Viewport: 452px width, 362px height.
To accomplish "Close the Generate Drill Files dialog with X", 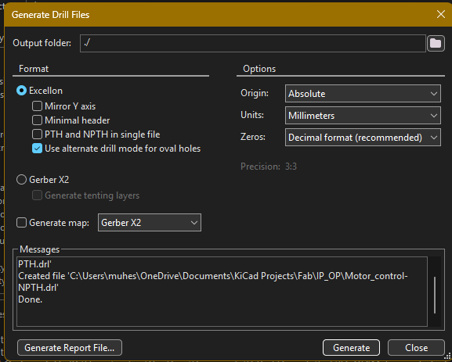I will [x=441, y=14].
